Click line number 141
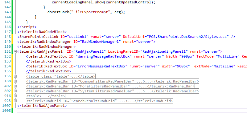Viewport: 247px width, 121px height. point(8,2)
